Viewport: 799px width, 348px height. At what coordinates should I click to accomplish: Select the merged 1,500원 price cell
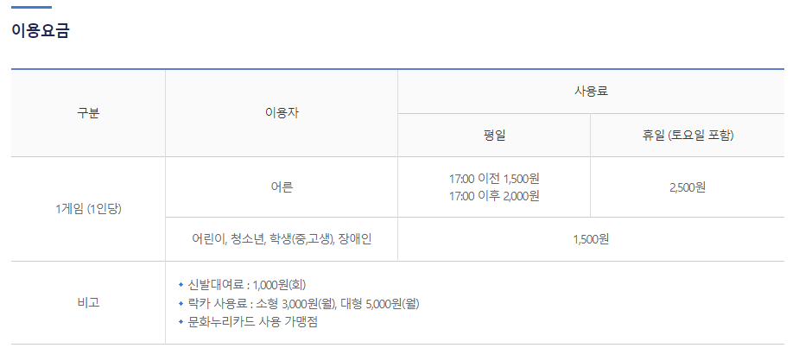(591, 239)
